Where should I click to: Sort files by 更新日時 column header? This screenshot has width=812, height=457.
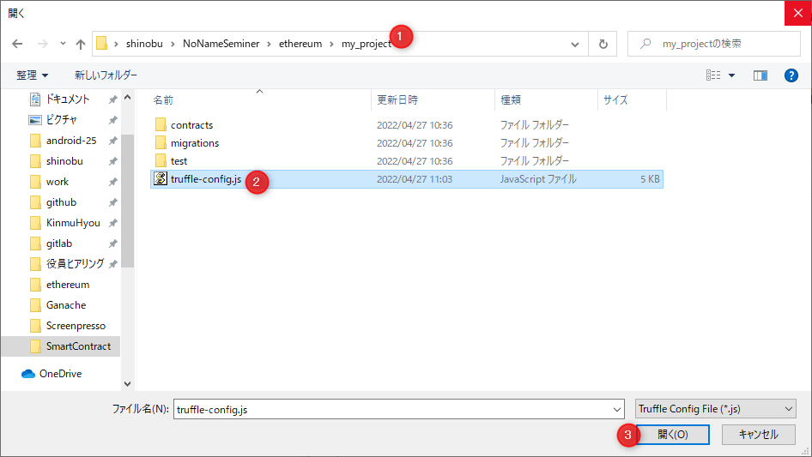pos(397,100)
